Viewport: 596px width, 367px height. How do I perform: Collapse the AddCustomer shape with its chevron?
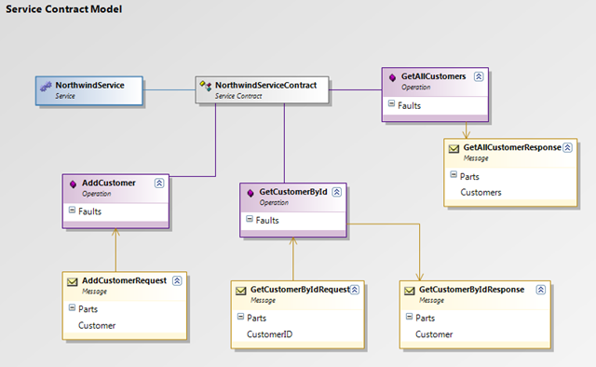tap(159, 183)
